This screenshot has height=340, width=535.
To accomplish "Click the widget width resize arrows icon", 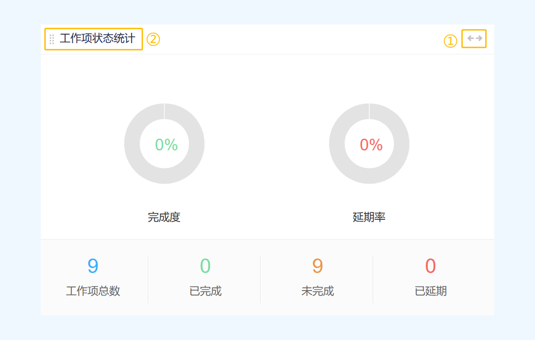I will [475, 38].
